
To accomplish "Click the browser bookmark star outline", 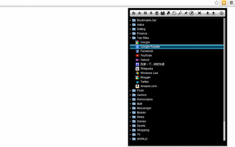I will pyautogui.click(x=216, y=3).
